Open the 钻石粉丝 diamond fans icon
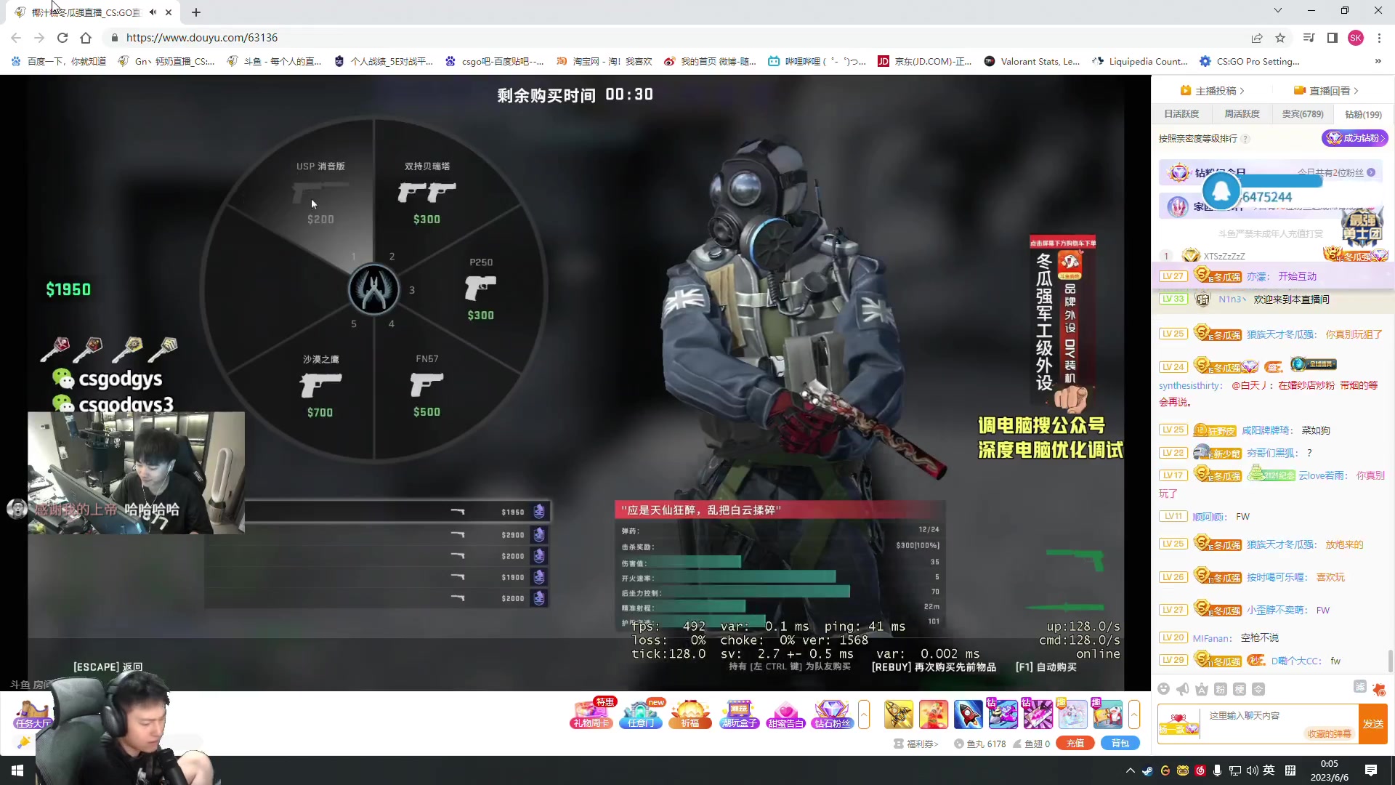 pyautogui.click(x=833, y=713)
